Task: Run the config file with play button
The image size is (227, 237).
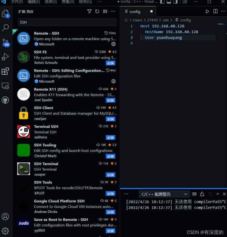Action: tap(207, 12)
